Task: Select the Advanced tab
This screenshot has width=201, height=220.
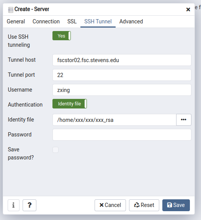Action: [131, 21]
